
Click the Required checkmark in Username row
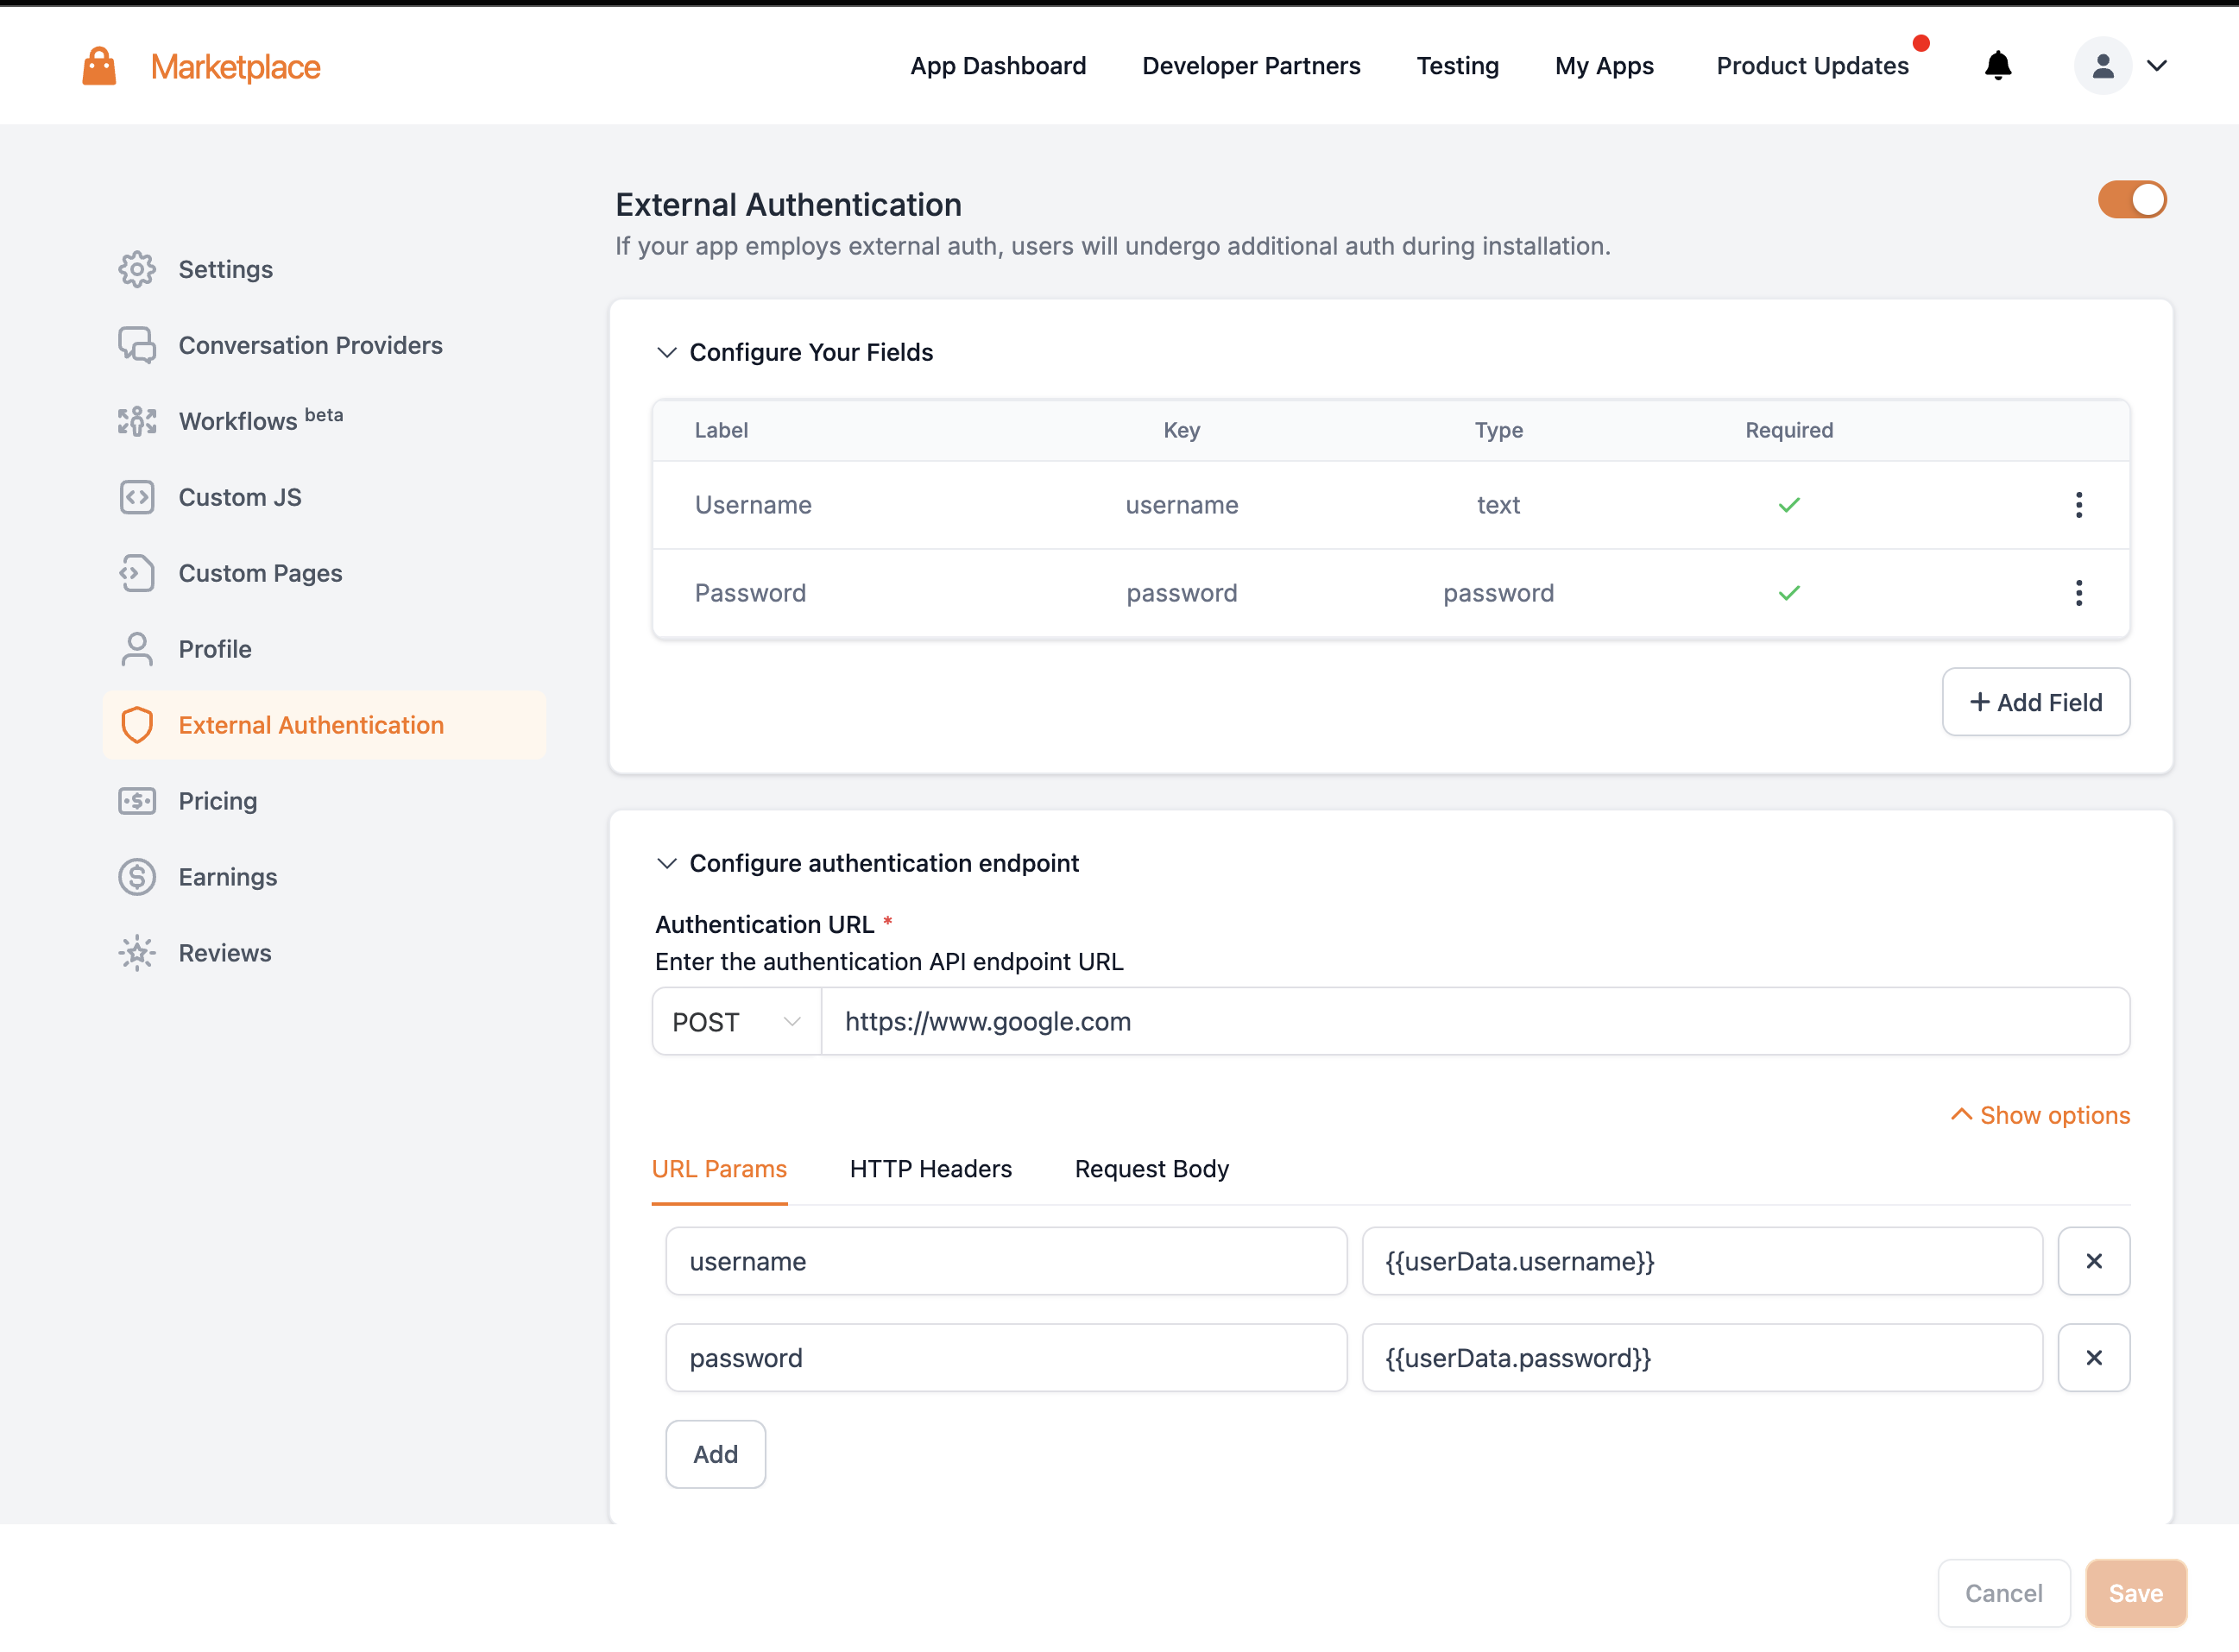click(1789, 505)
